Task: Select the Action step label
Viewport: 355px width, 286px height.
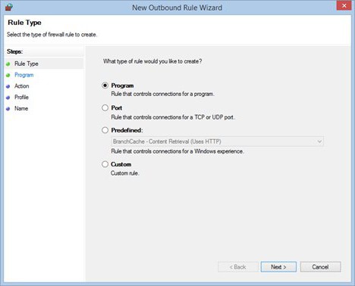Action: pos(22,86)
